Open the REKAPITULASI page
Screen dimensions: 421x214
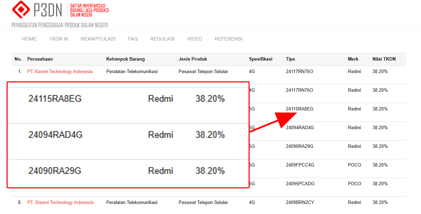pyautogui.click(x=98, y=39)
